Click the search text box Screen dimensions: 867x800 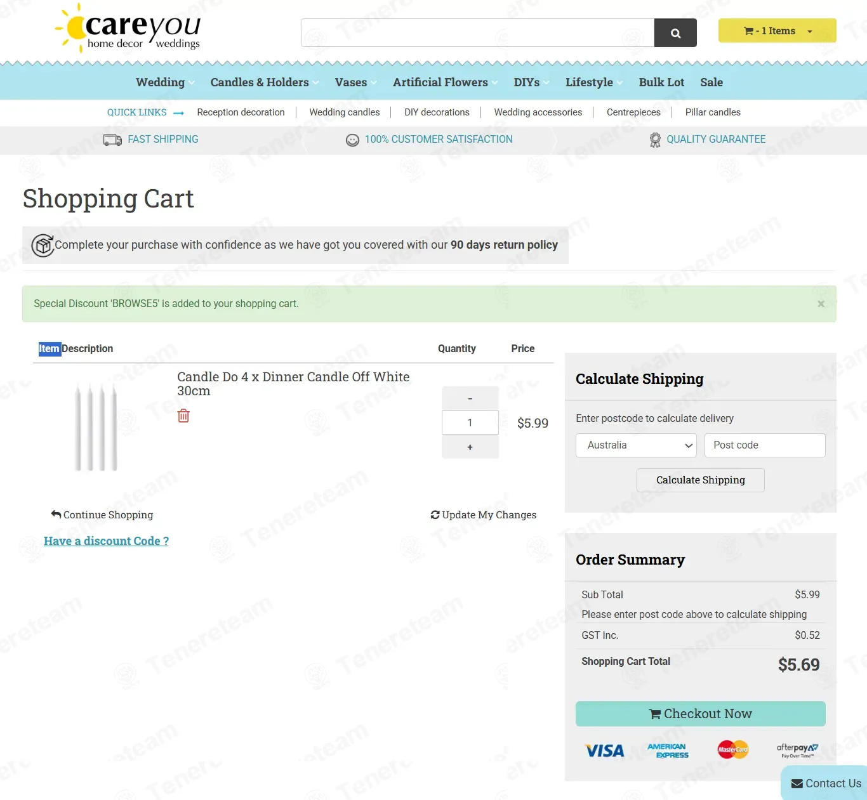click(478, 33)
